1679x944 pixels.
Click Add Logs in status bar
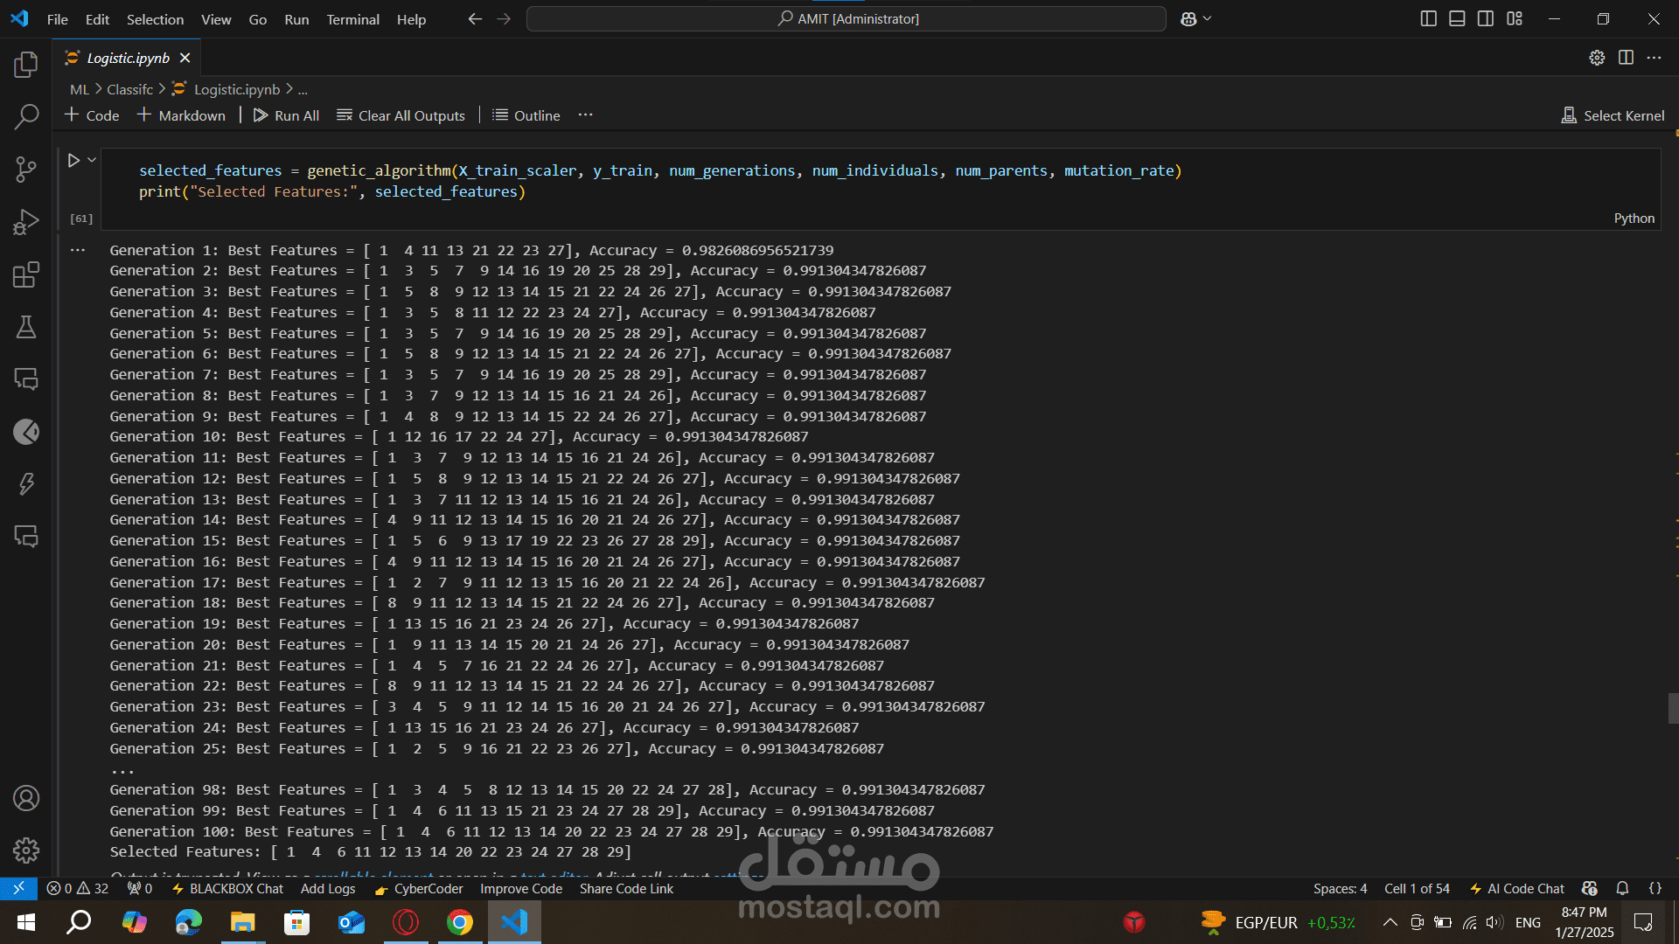coord(328,888)
